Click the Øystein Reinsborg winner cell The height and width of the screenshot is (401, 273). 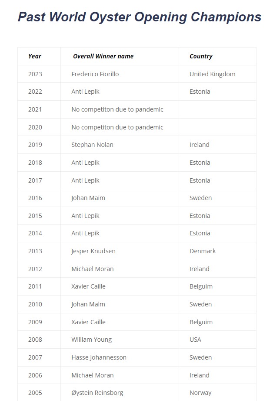point(97,393)
